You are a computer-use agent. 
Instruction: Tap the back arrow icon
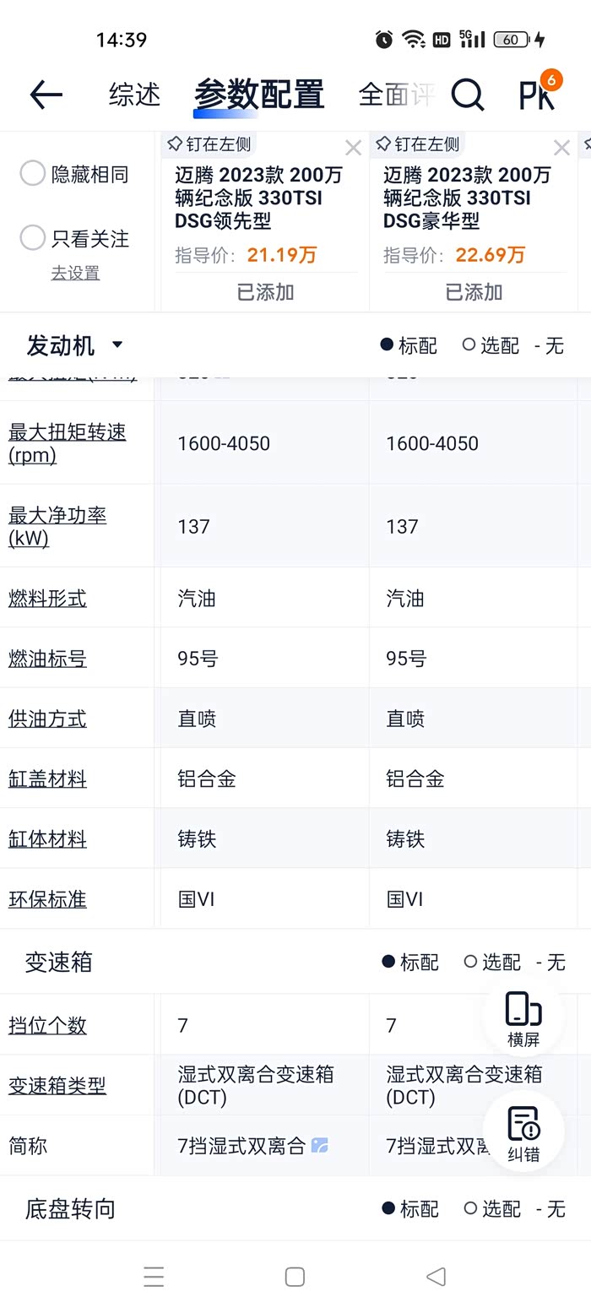(46, 95)
